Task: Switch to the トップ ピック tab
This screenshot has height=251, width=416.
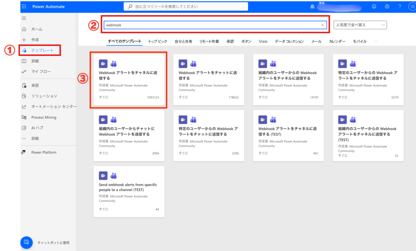Action: [x=158, y=41]
